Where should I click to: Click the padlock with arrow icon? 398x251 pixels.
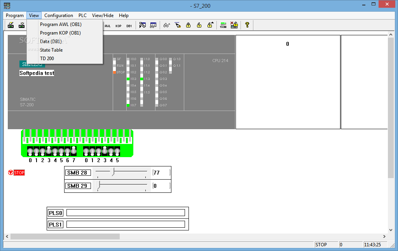click(x=210, y=25)
